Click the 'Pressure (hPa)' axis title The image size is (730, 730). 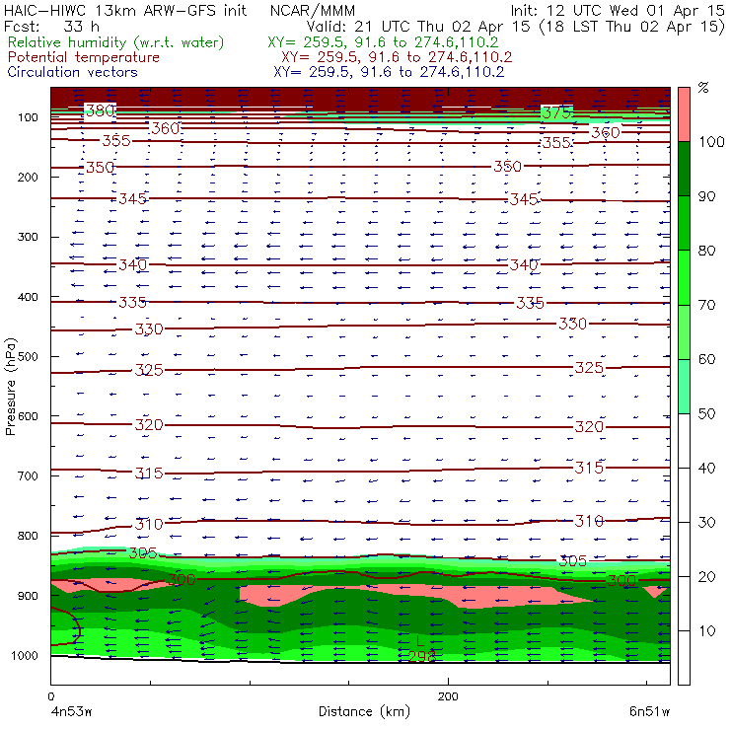point(10,386)
